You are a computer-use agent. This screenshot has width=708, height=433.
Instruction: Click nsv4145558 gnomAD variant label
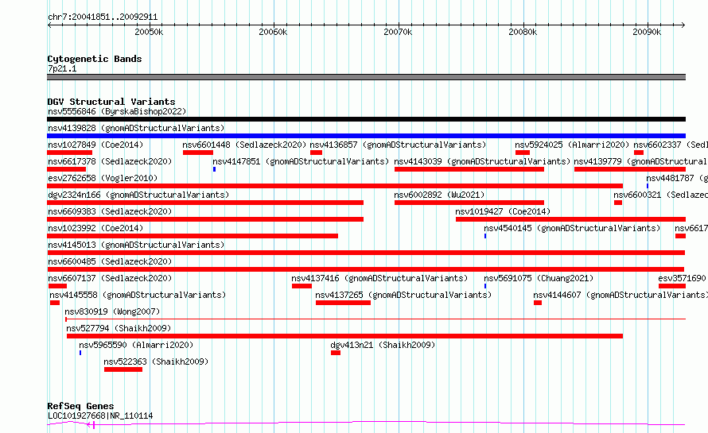click(x=138, y=295)
